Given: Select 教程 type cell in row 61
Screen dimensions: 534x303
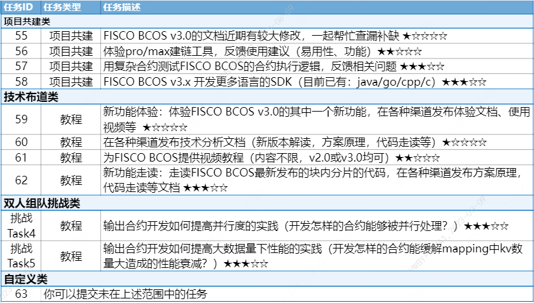Looking at the screenshot, I should tap(71, 158).
